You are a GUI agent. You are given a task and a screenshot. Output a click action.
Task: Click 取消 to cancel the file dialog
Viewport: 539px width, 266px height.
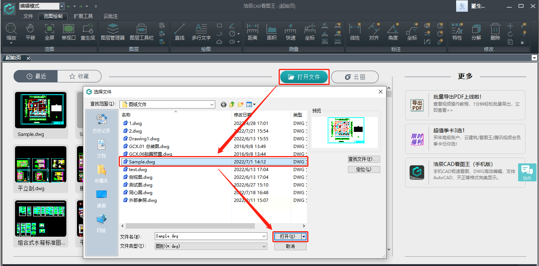pyautogui.click(x=290, y=246)
